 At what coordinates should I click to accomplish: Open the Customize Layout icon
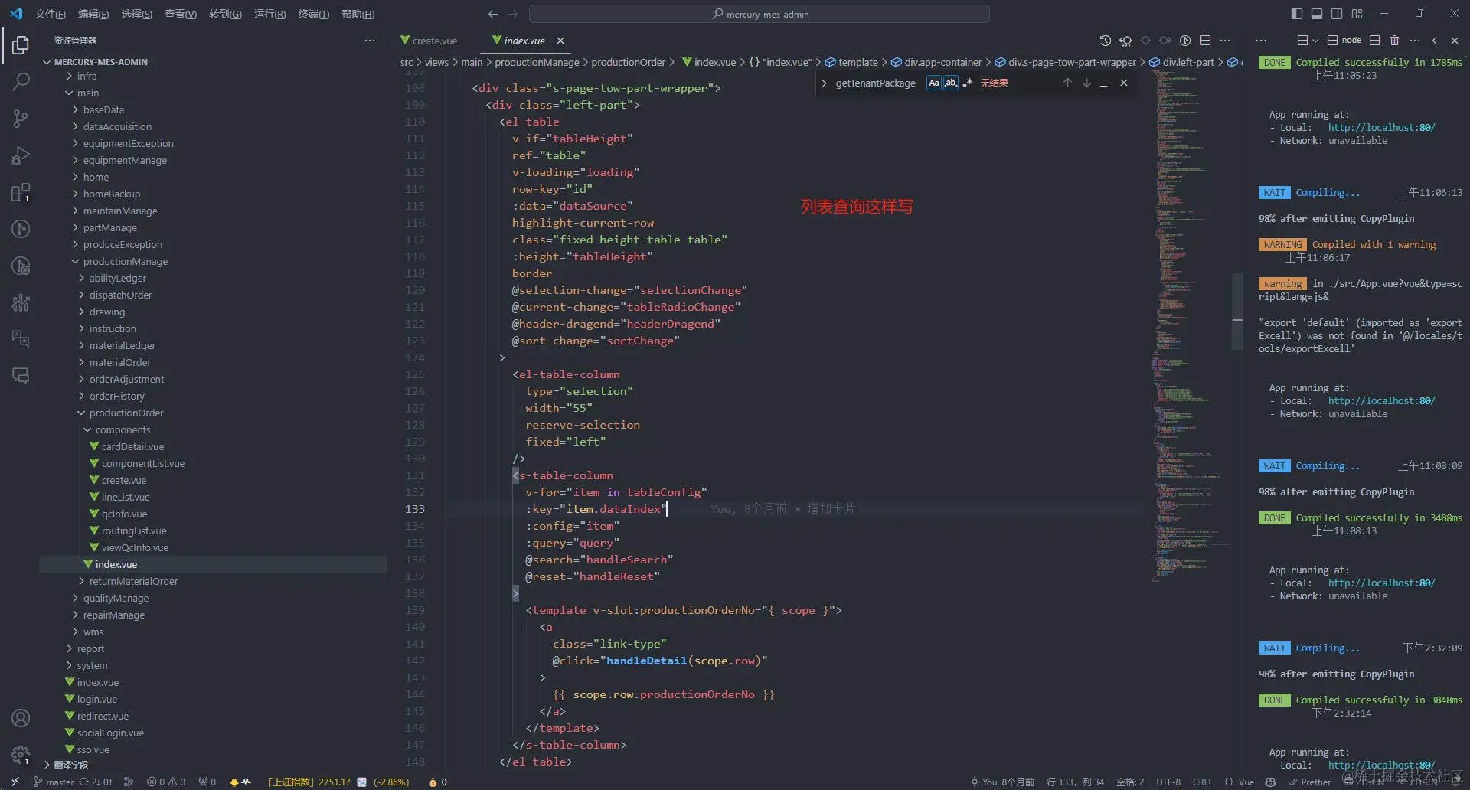tap(1357, 14)
